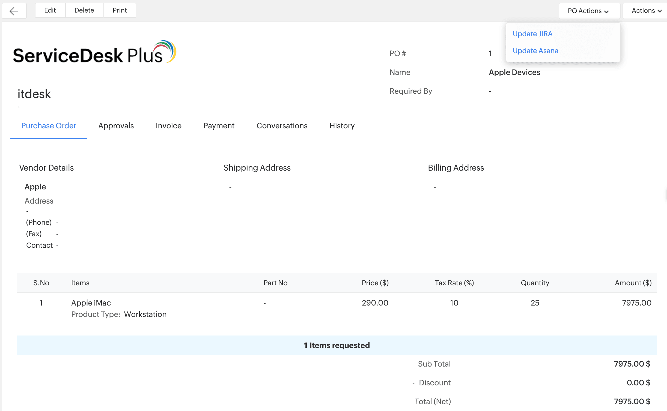Image resolution: width=667 pixels, height=411 pixels.
Task: Show the History tab
Action: coord(342,126)
